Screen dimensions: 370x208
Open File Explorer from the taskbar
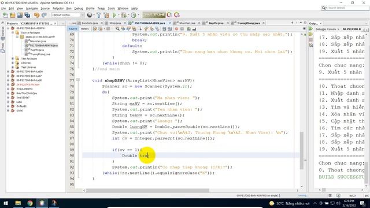point(18,203)
